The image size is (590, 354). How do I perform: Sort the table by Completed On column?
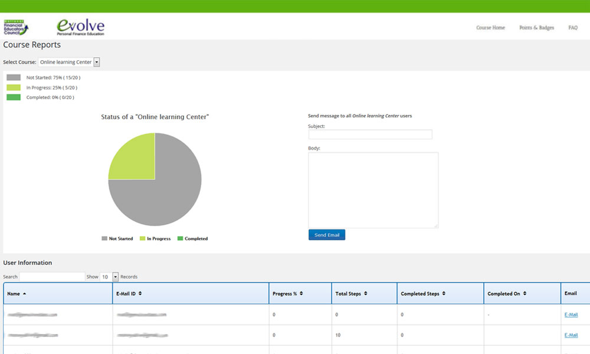(x=522, y=293)
